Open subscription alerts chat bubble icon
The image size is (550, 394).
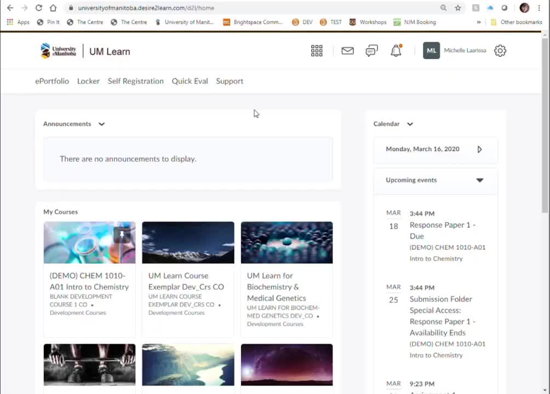tap(371, 51)
